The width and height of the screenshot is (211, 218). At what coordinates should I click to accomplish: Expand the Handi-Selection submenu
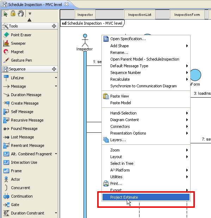point(146,113)
